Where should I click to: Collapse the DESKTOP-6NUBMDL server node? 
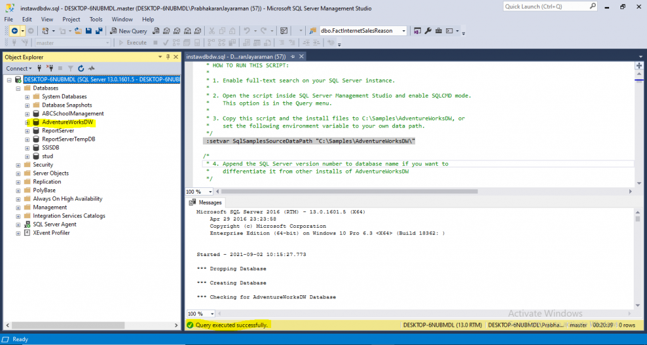point(9,79)
